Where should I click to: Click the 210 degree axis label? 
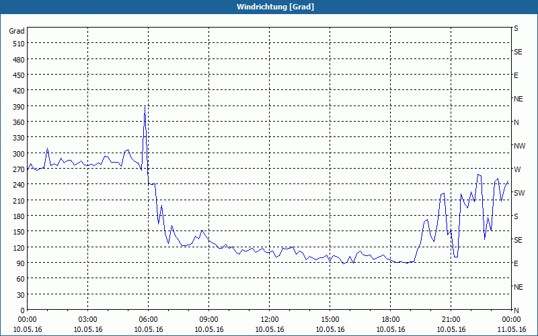19,201
